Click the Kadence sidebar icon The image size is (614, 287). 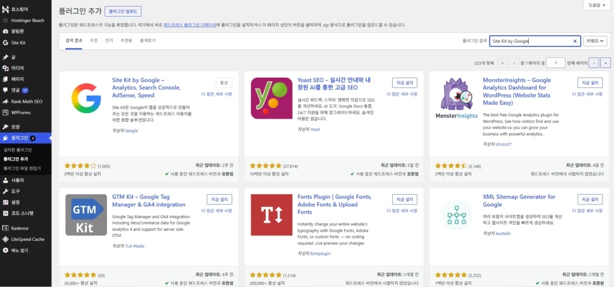5,228
